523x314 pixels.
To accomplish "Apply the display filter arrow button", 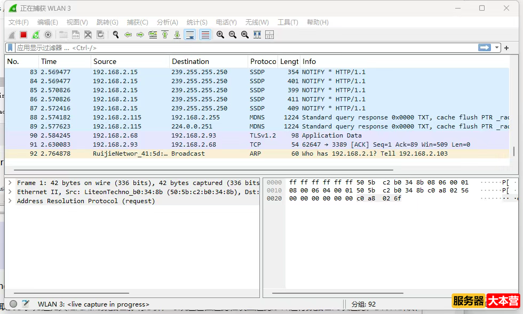I will [x=485, y=48].
